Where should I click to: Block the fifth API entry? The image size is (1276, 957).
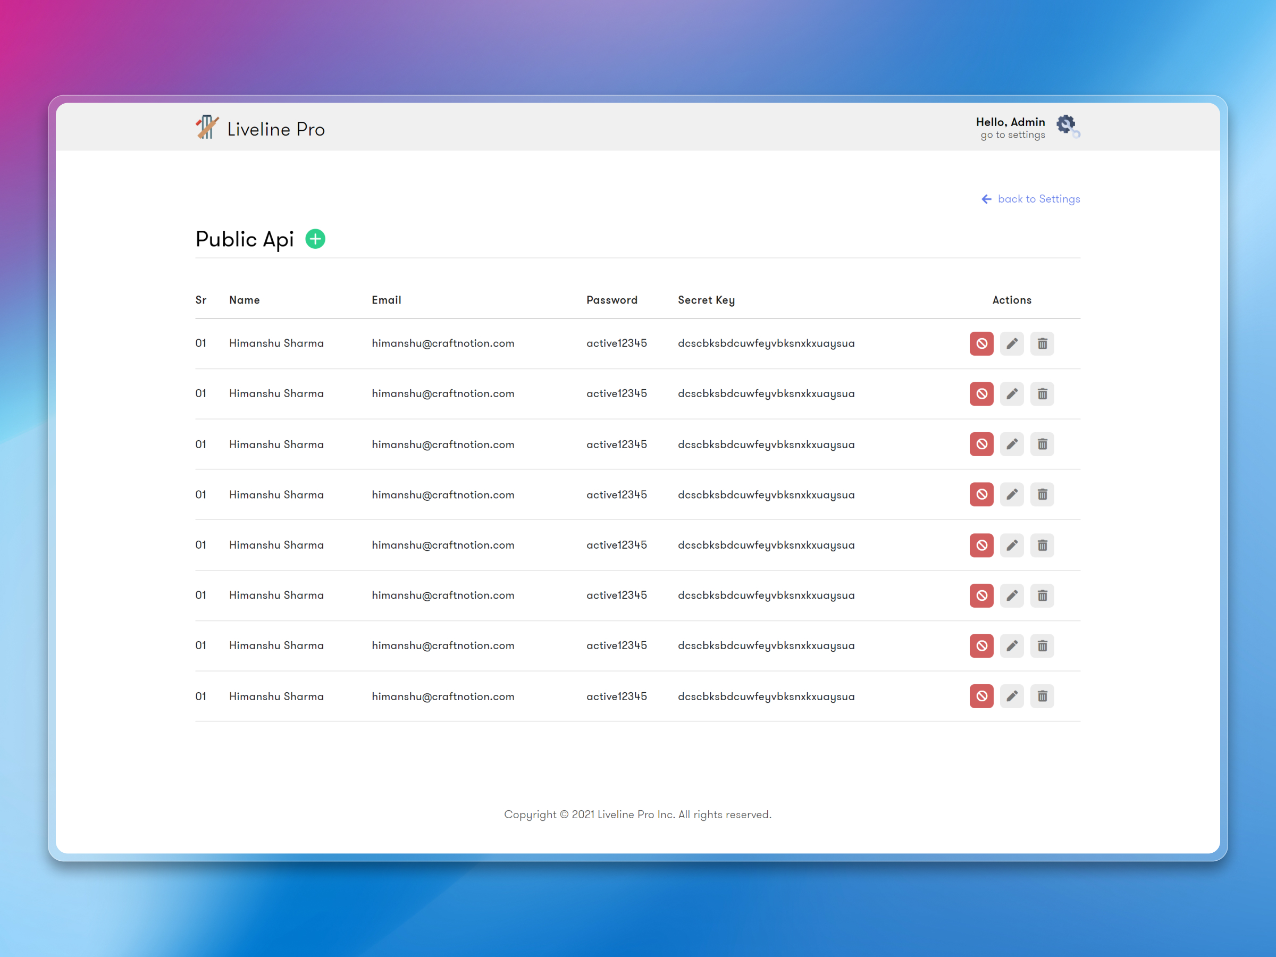pyautogui.click(x=981, y=545)
